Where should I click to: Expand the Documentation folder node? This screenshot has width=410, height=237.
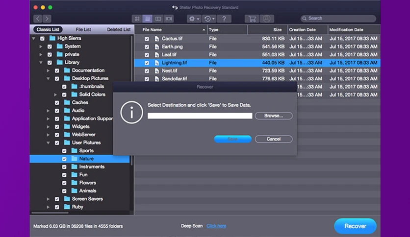click(48, 71)
